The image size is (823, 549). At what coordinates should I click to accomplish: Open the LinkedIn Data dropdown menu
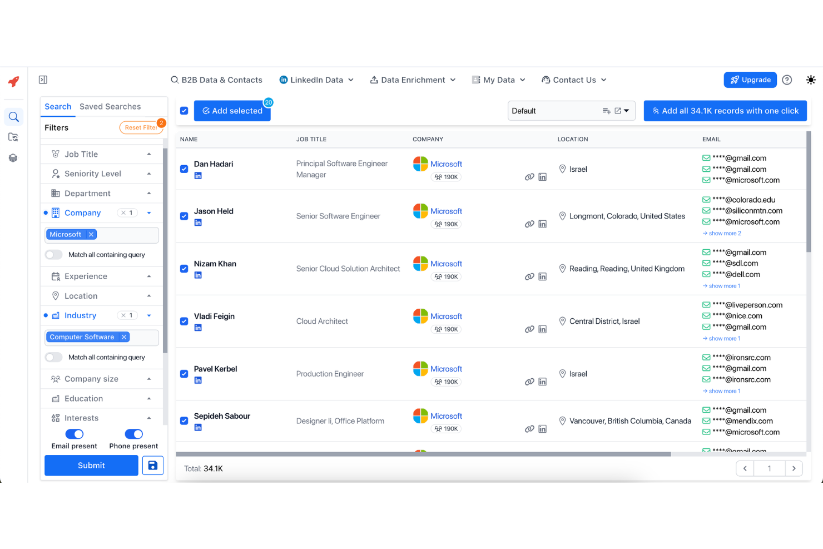coord(316,80)
